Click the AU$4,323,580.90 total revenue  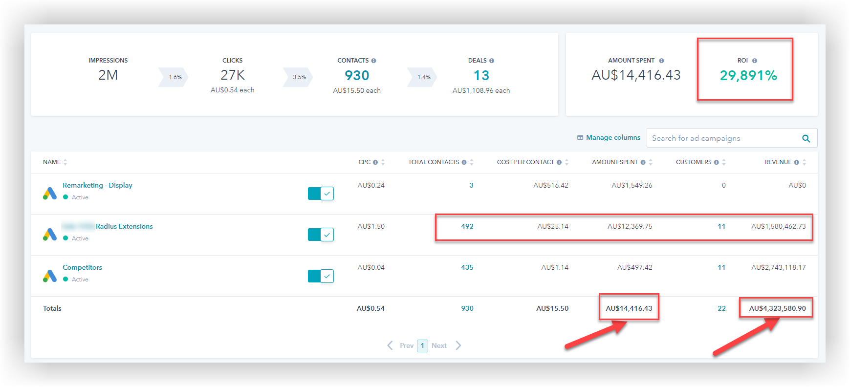[x=777, y=308]
